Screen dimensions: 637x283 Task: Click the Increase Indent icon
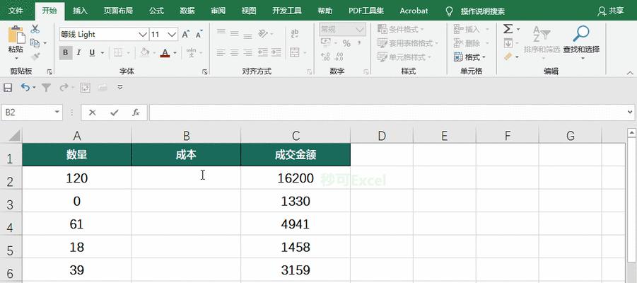(276, 52)
